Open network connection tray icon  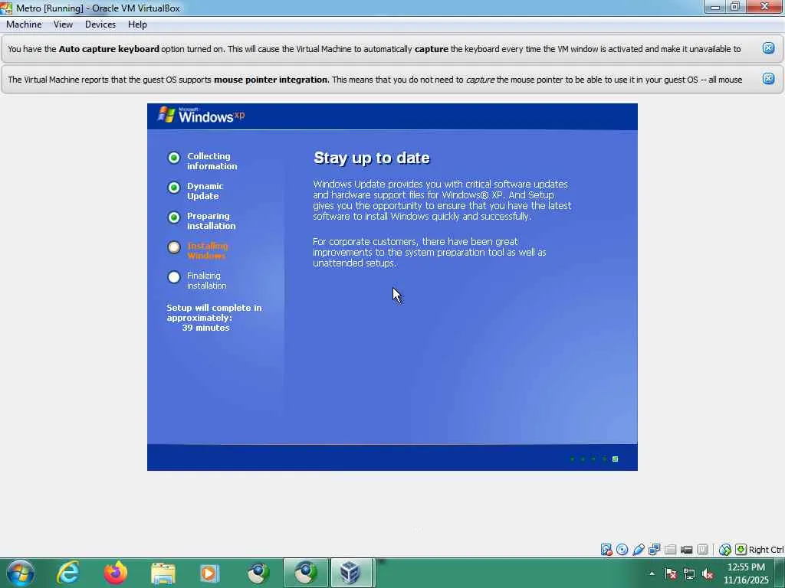(689, 573)
